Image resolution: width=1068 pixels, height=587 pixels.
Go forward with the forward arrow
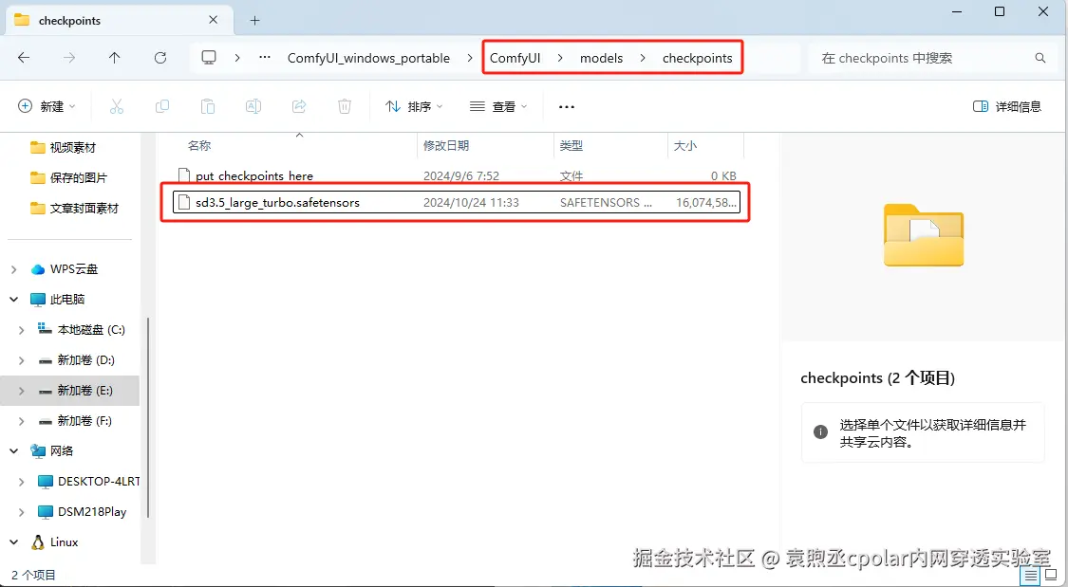click(69, 58)
